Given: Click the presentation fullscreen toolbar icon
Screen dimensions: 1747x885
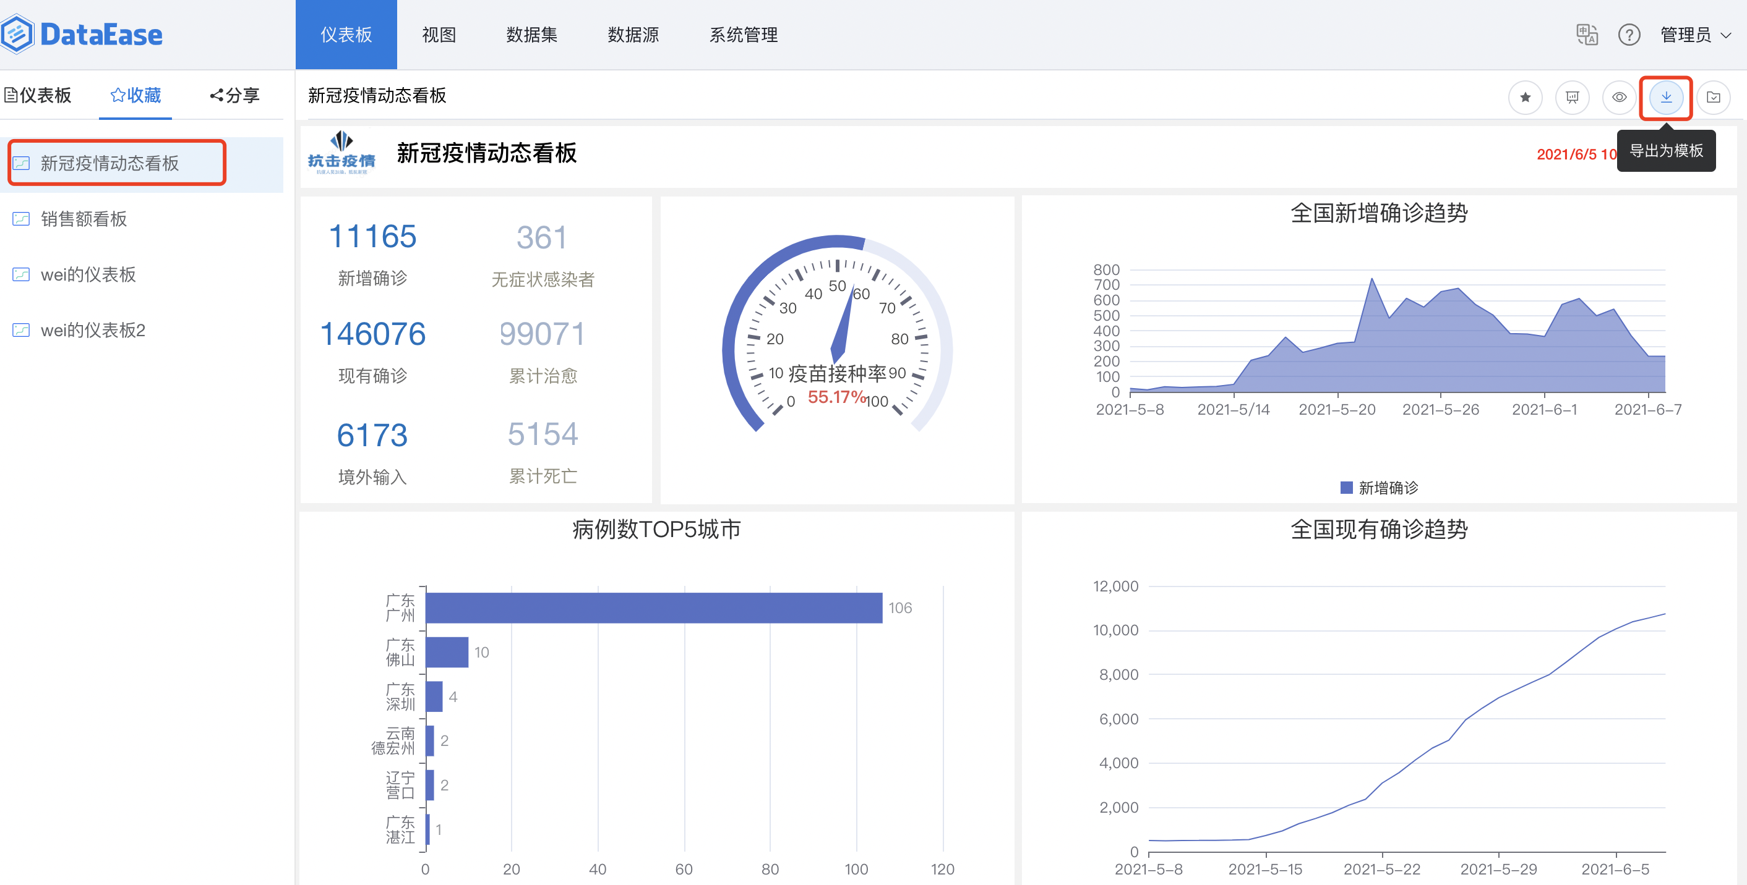Looking at the screenshot, I should point(1572,98).
